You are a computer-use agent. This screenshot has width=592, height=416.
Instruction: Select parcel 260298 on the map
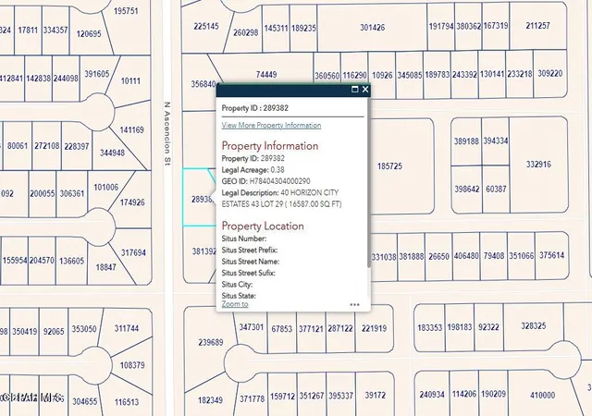[246, 32]
